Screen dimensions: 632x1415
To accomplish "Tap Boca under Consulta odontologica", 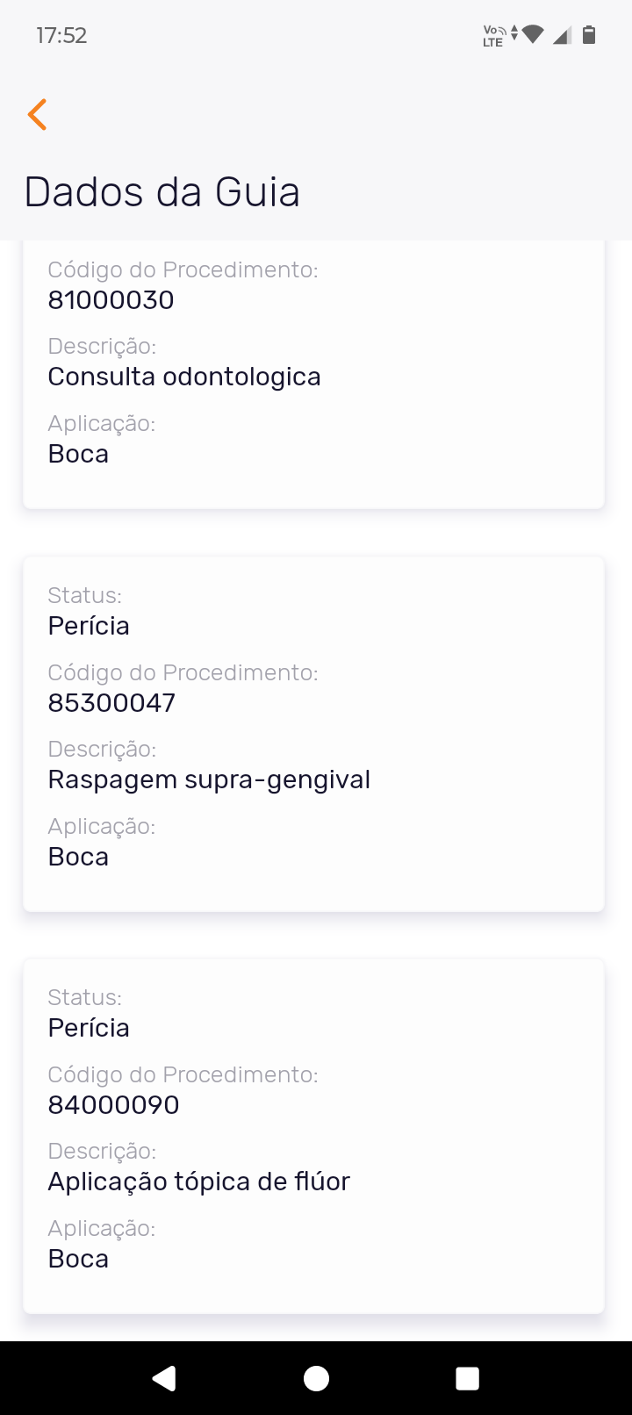I will [x=78, y=454].
